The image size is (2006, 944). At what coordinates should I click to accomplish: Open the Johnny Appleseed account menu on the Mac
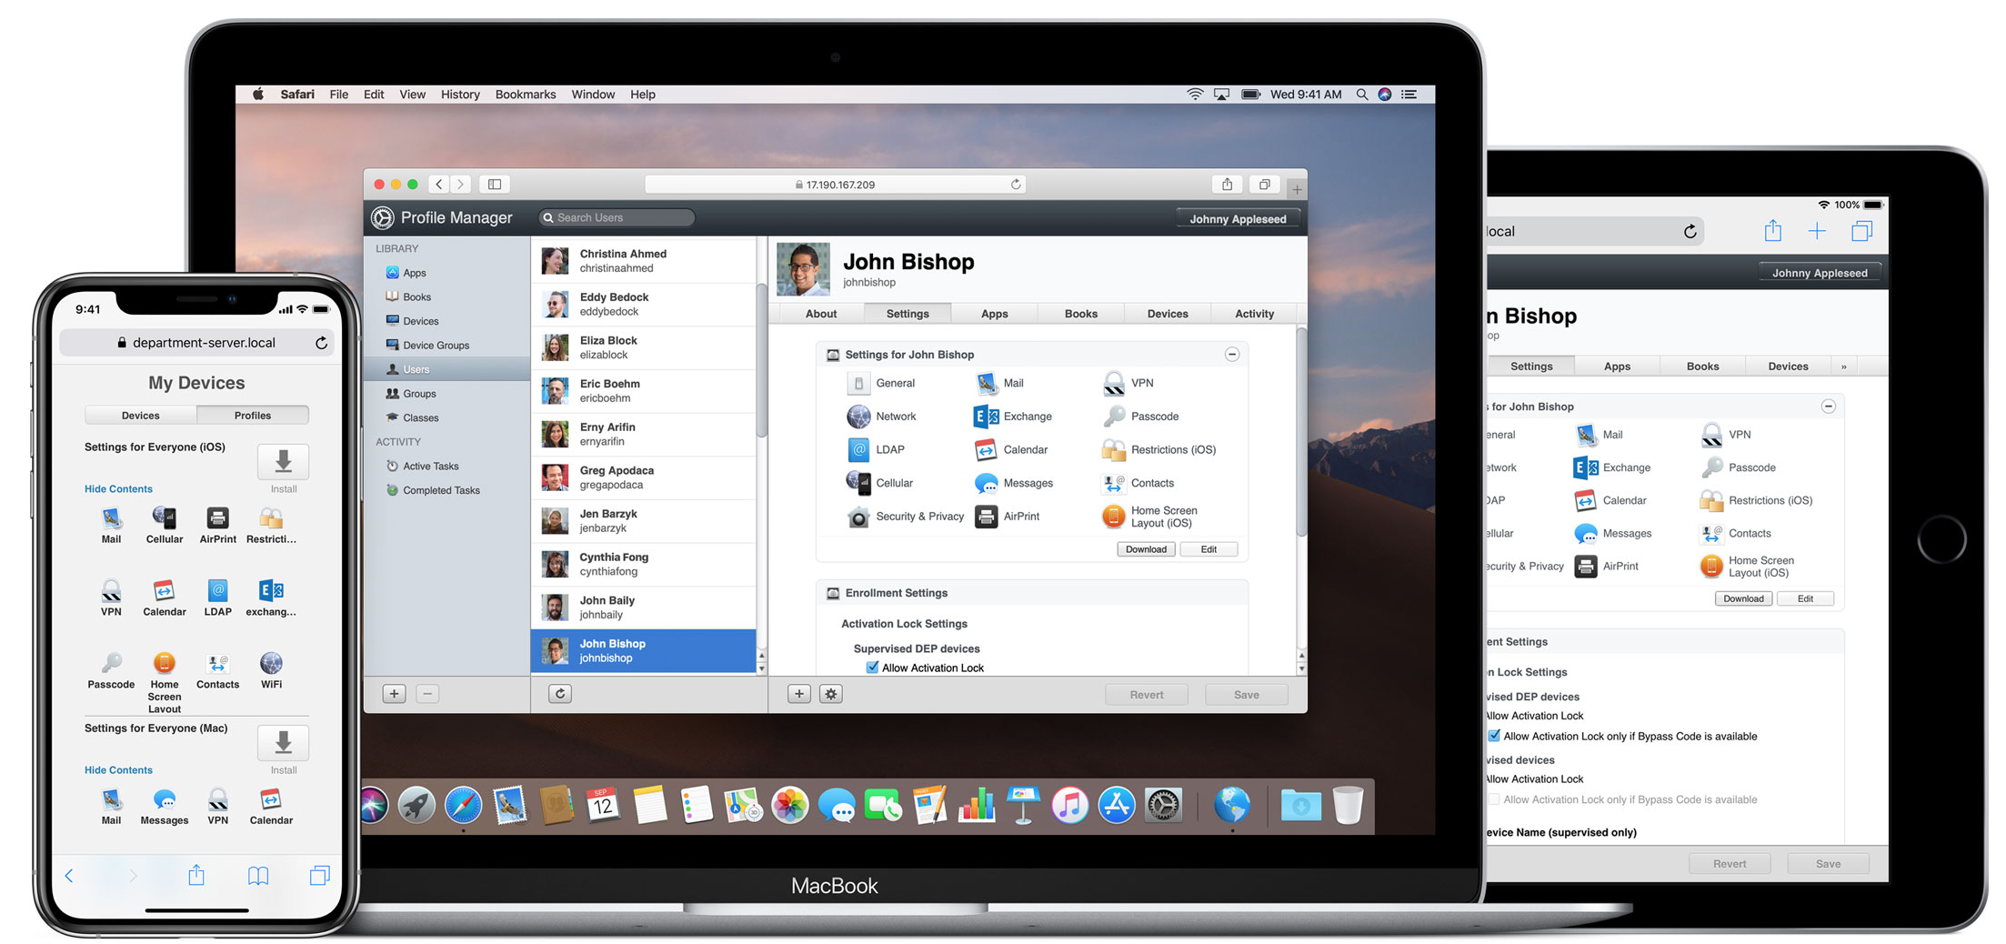[1238, 218]
